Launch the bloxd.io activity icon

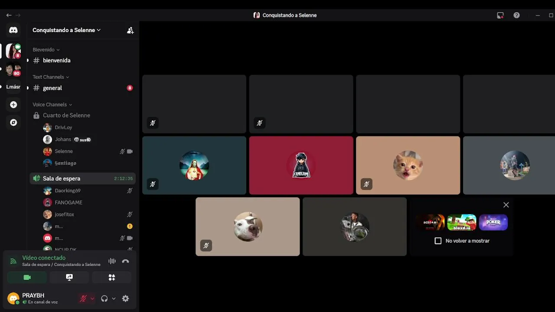pyautogui.click(x=462, y=222)
